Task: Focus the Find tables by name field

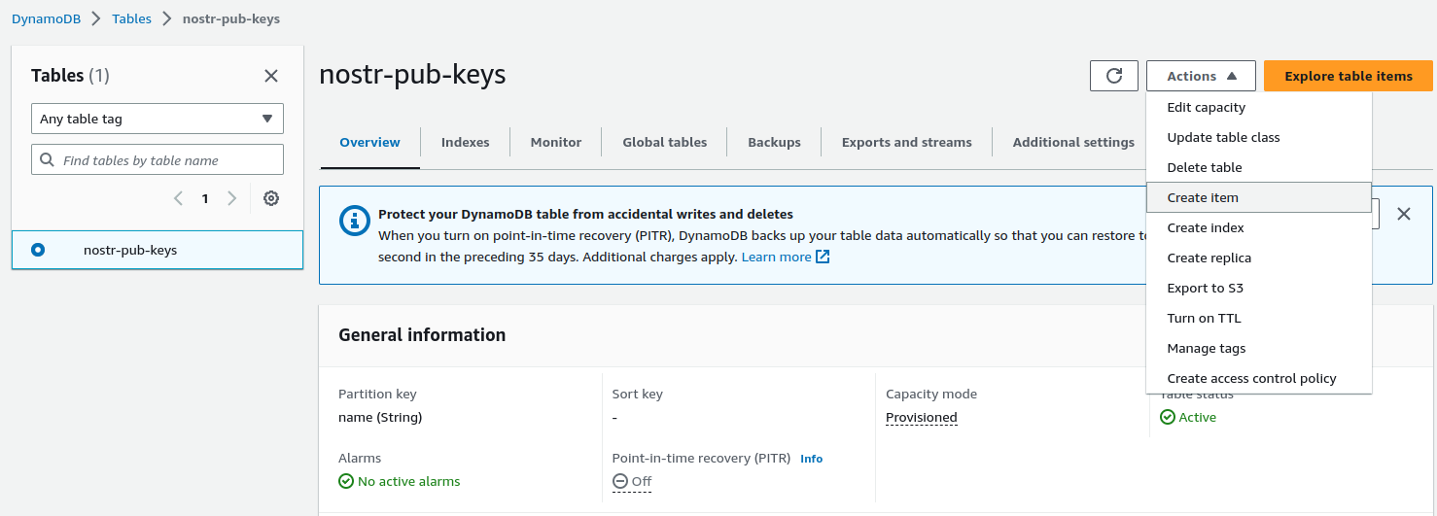Action: [x=158, y=159]
